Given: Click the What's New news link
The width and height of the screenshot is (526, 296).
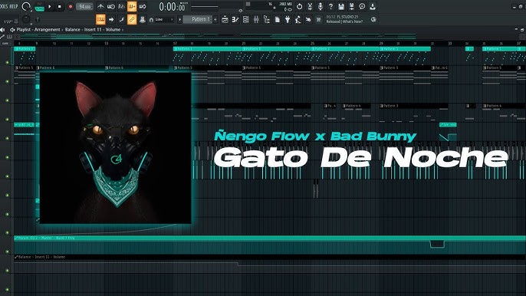Looking at the screenshot, I should 353,21.
